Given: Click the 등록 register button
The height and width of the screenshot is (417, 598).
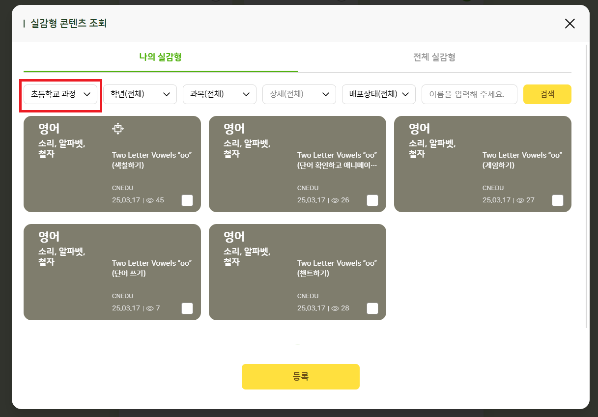Looking at the screenshot, I should (300, 377).
